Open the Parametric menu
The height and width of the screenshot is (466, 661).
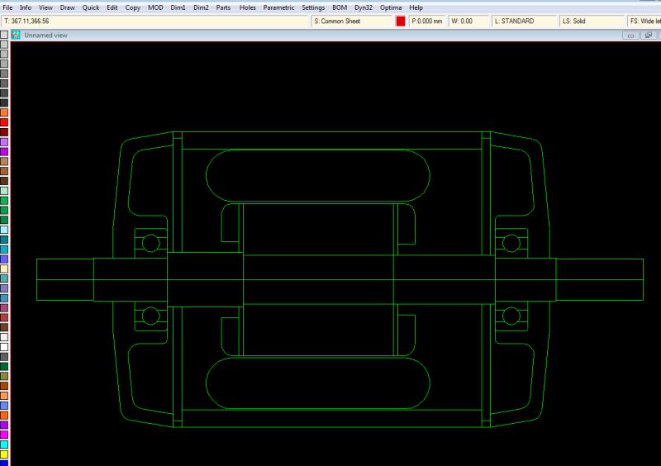(x=278, y=7)
